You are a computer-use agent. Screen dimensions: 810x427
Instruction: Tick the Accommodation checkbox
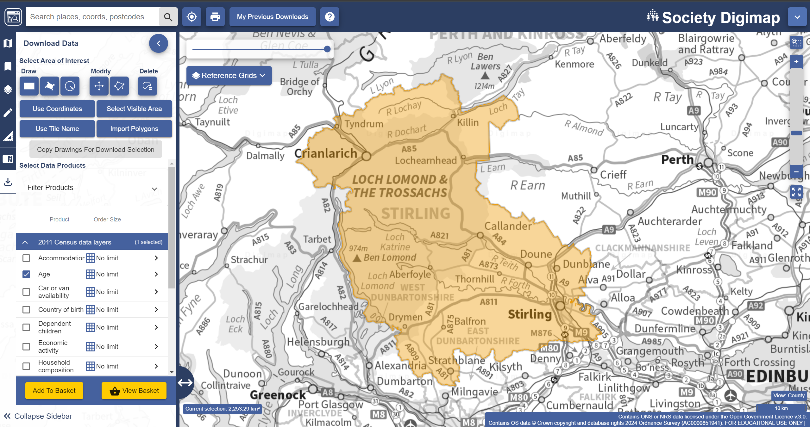tap(26, 258)
